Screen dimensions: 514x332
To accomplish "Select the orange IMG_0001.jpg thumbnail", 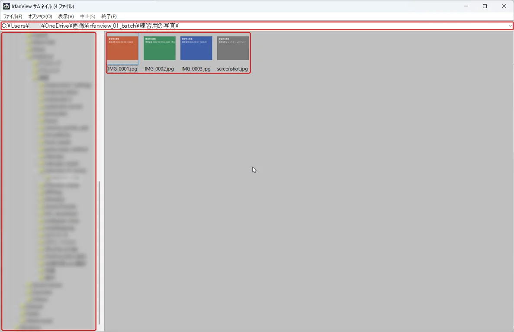I will tap(122, 48).
